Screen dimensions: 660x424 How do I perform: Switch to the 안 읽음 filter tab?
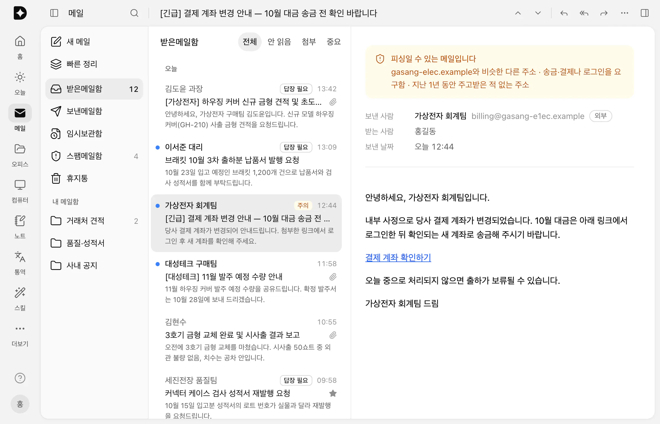[279, 42]
